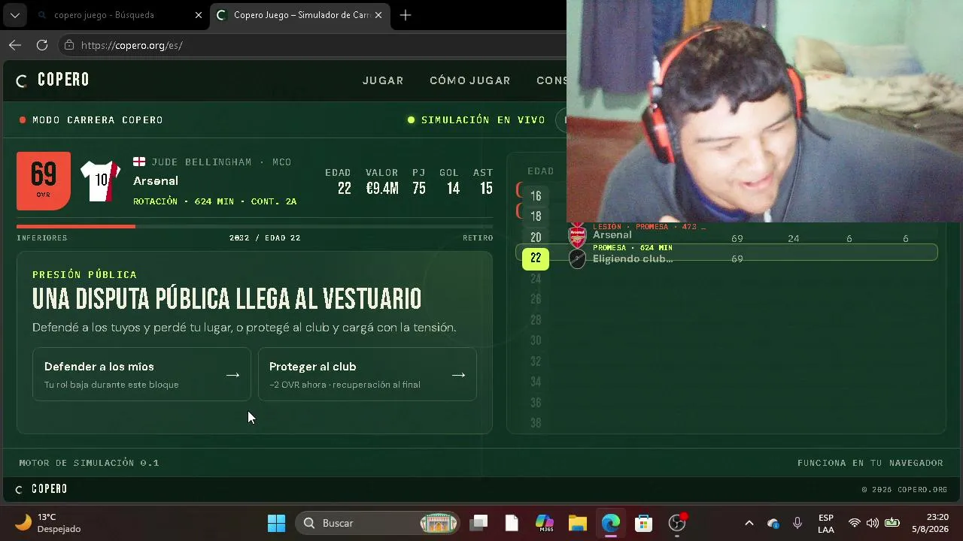Screen dimensions: 963x541
Task: Open the weather widget showing 13°C
Action: (x=48, y=523)
